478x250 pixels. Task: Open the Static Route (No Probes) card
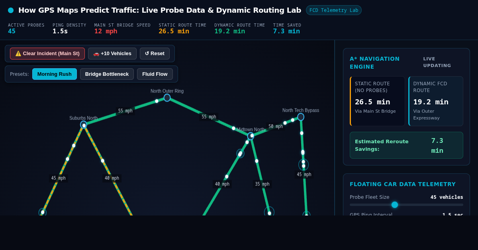(377, 101)
